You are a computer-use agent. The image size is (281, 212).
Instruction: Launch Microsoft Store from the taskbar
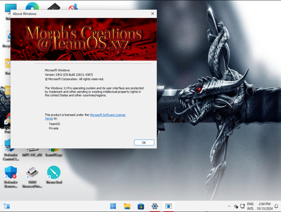[x=141, y=206]
